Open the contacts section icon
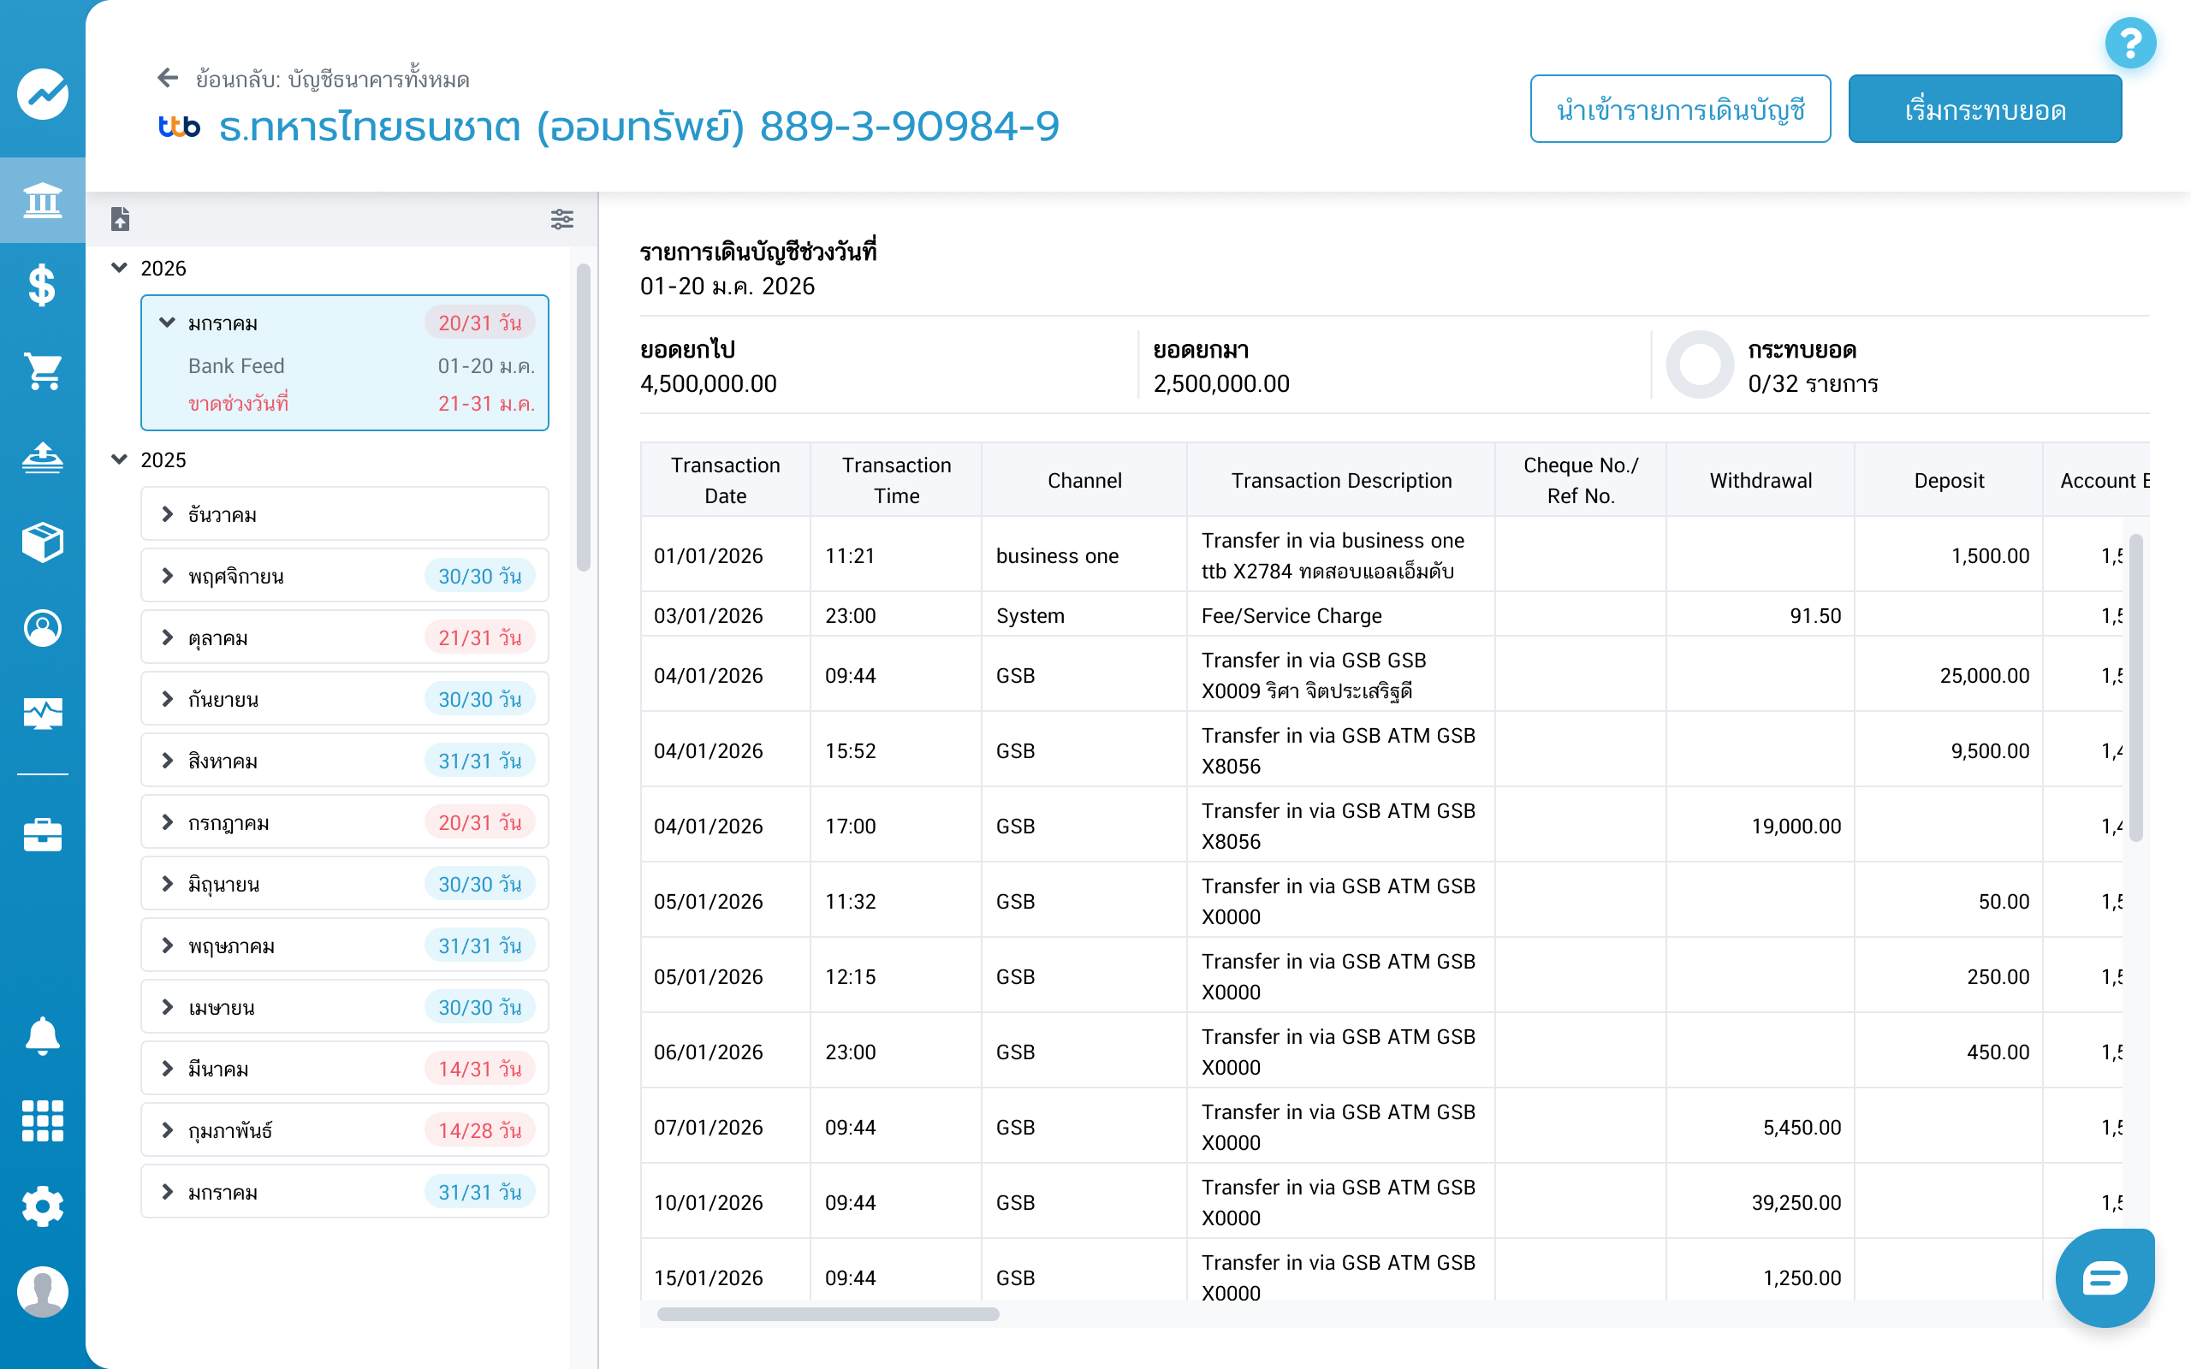 coord(43,627)
